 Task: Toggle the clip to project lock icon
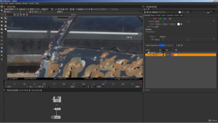point(49,9)
